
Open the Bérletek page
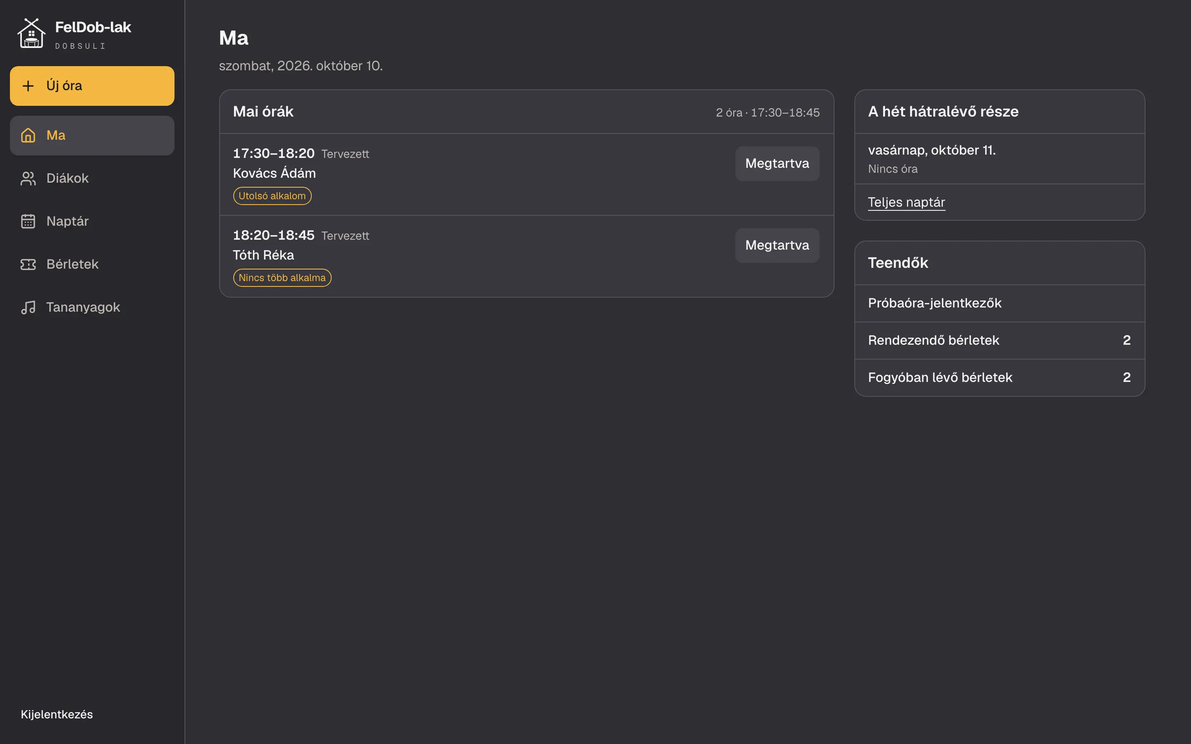pos(92,264)
